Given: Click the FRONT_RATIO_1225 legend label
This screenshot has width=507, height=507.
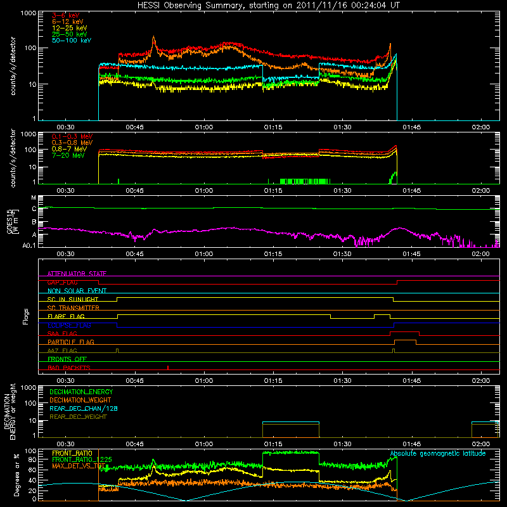Looking at the screenshot, I should (x=82, y=459).
